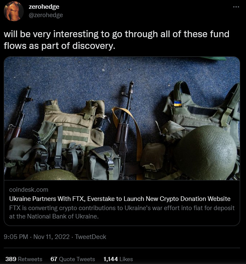This screenshot has height=264, width=246.
Task: Click the 9:05 PM timestamp
Action: point(16,237)
